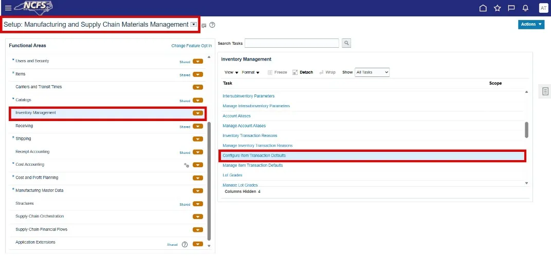The image size is (551, 256).
Task: Expand the Setup offering dropdown arrow
Action: [193, 24]
